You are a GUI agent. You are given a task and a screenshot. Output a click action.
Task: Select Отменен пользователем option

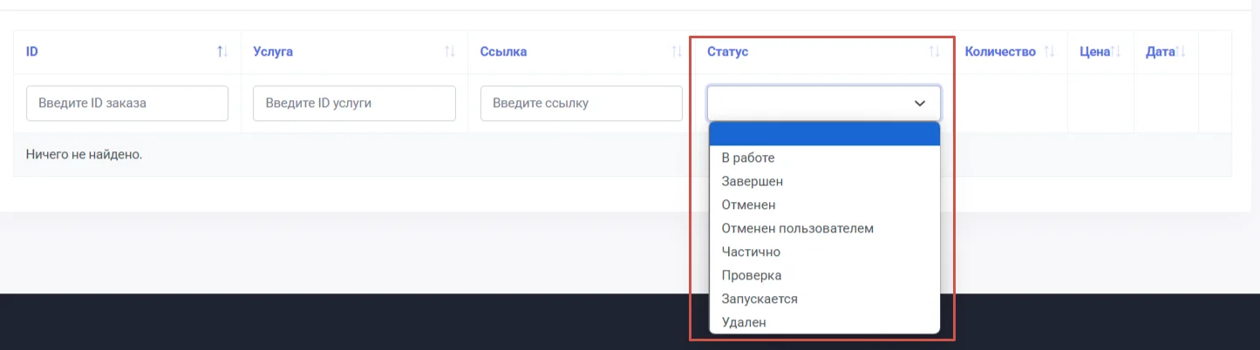[x=824, y=228]
